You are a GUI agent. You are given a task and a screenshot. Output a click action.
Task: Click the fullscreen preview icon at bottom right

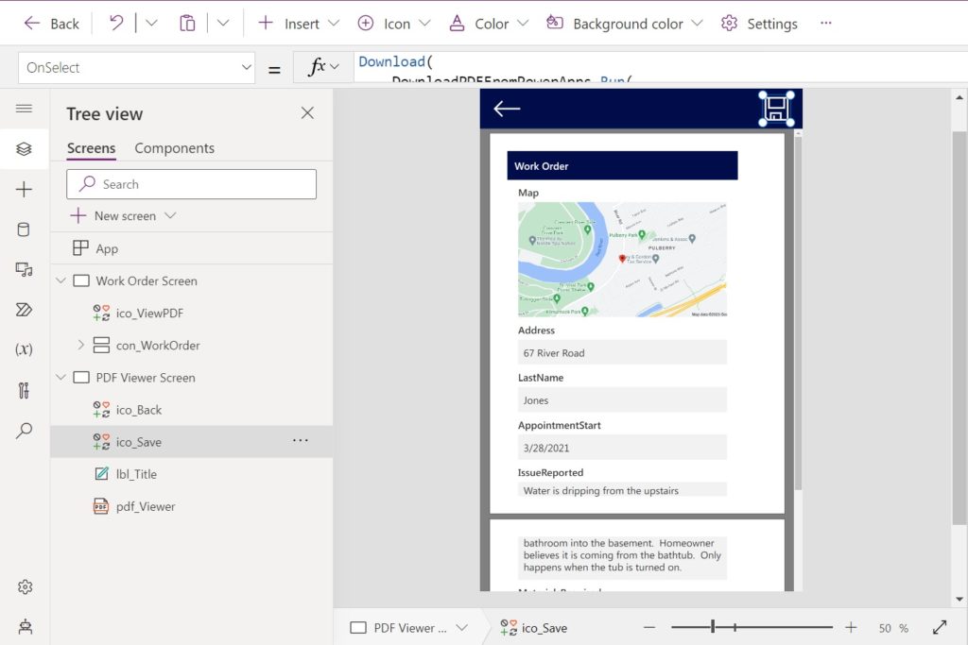pos(940,627)
